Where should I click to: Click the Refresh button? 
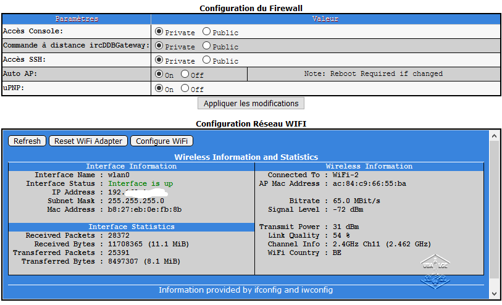click(x=27, y=141)
